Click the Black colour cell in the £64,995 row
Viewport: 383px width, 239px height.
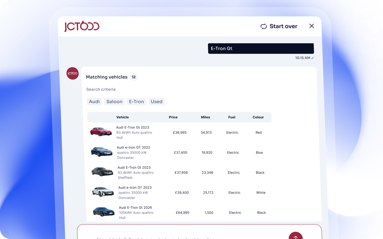[x=261, y=213]
